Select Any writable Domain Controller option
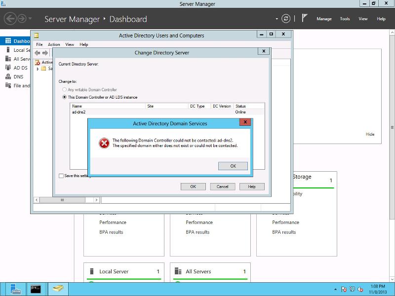This screenshot has height=296, width=395. click(90, 90)
